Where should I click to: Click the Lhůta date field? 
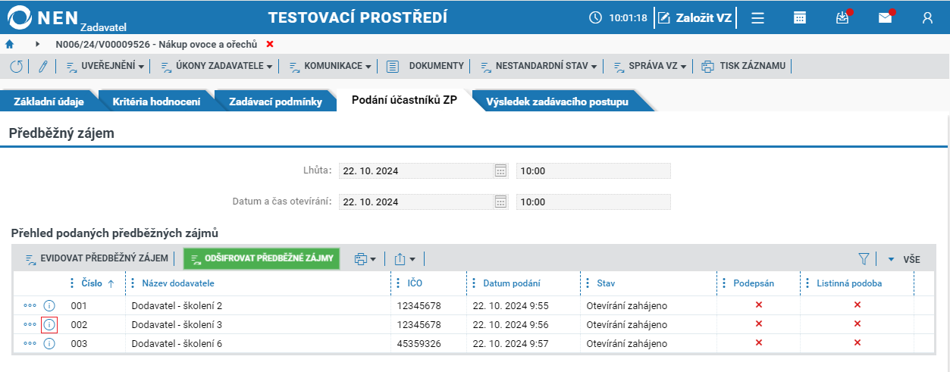pyautogui.click(x=416, y=170)
